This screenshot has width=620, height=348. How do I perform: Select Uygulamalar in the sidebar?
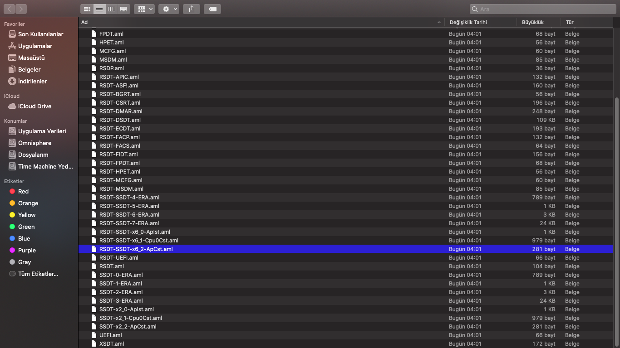click(35, 46)
